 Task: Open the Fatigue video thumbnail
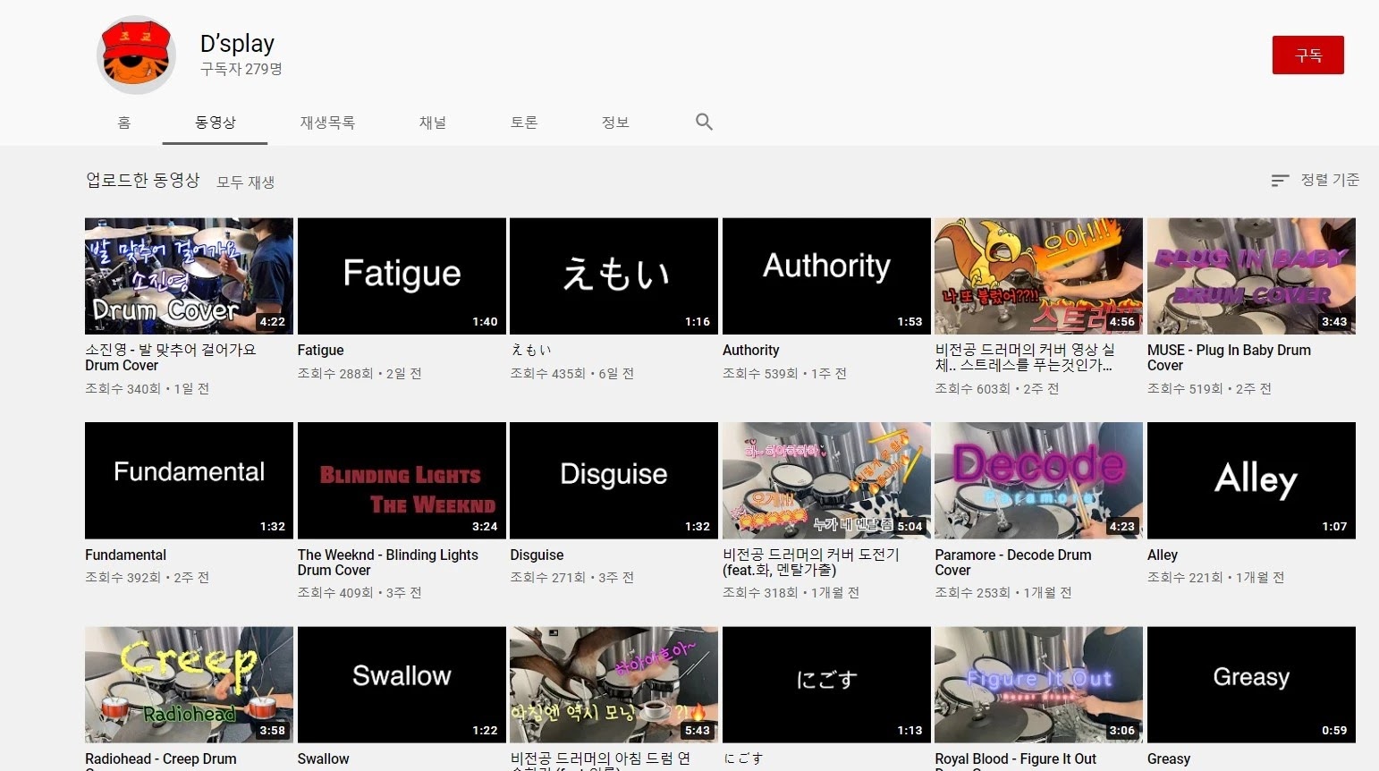402,276
